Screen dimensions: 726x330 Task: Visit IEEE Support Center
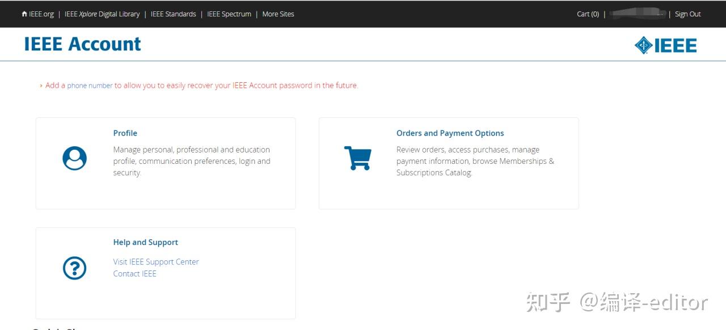156,262
